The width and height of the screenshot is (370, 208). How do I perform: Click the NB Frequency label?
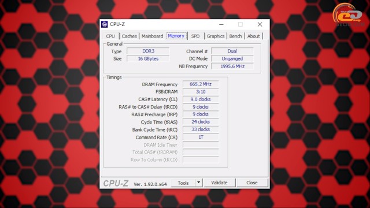[193, 66]
